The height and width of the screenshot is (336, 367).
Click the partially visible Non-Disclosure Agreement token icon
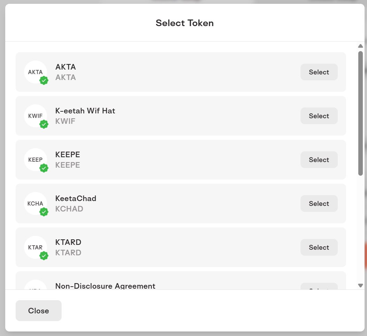click(x=36, y=287)
